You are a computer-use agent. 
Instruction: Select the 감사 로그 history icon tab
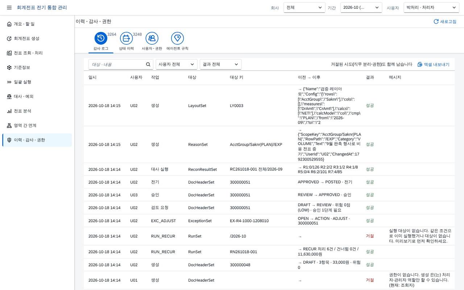click(101, 38)
